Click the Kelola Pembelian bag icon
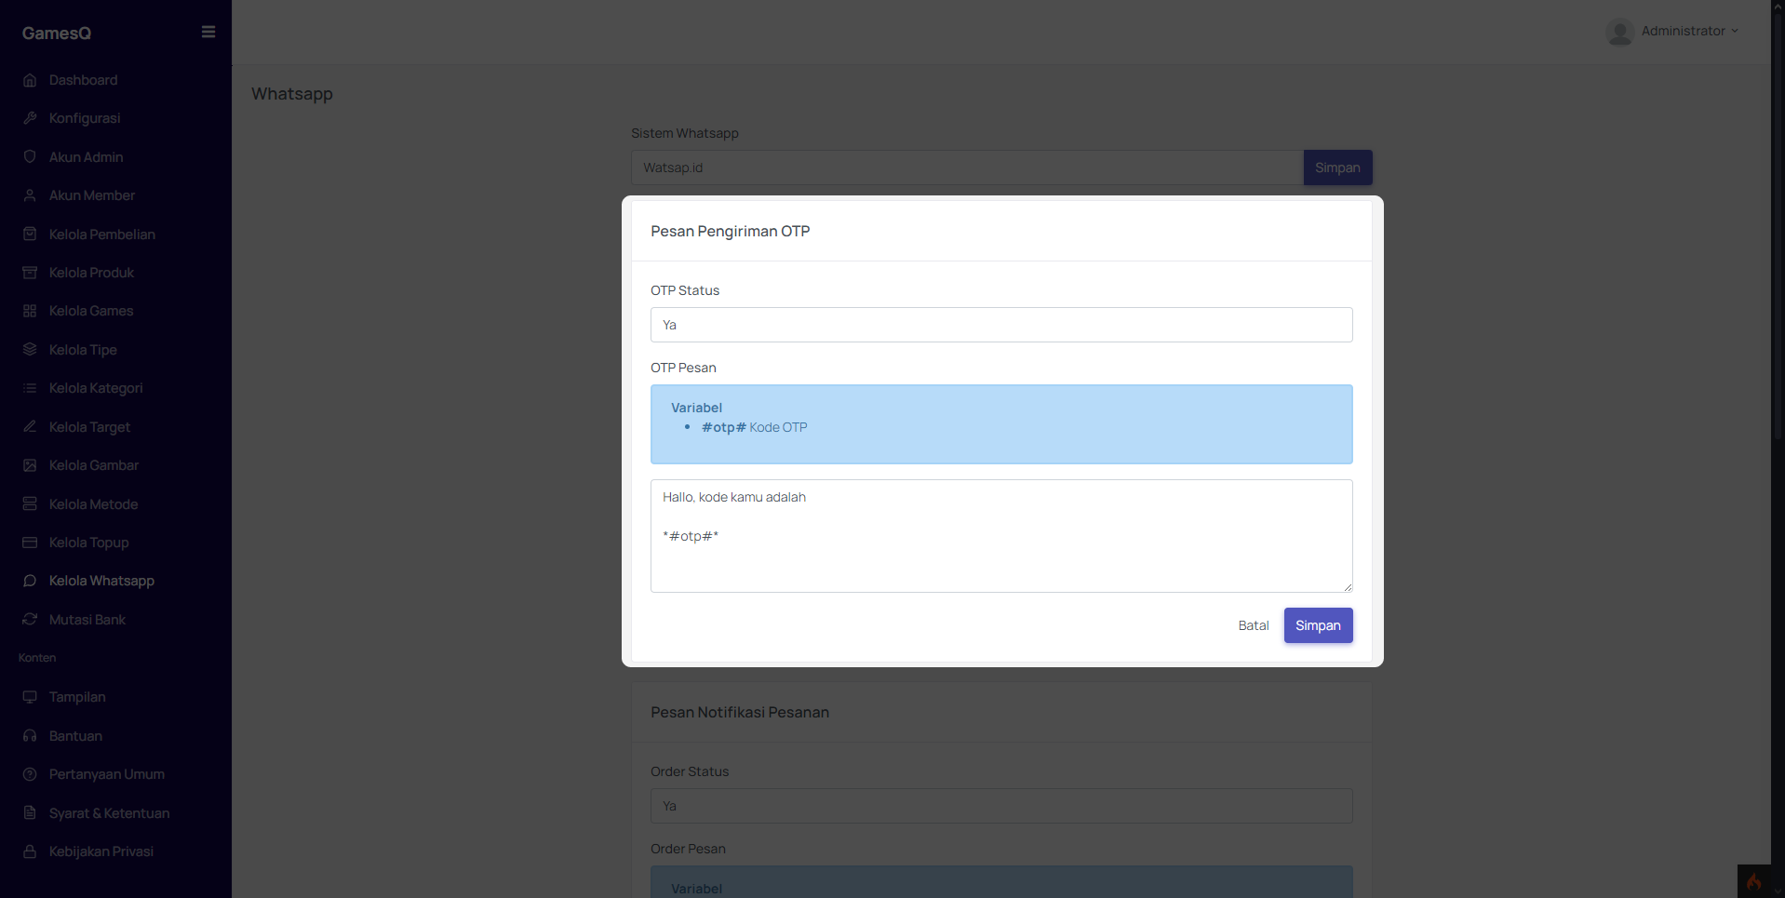 30,235
